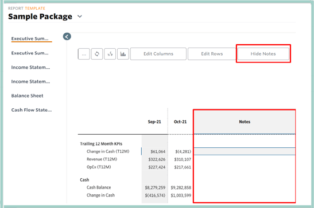Click the $310,107 value cell
Screen dimensions: 314x208
pyautogui.click(x=183, y=159)
